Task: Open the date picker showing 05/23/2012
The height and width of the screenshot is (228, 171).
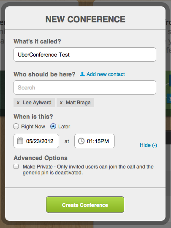Action: pyautogui.click(x=36, y=141)
